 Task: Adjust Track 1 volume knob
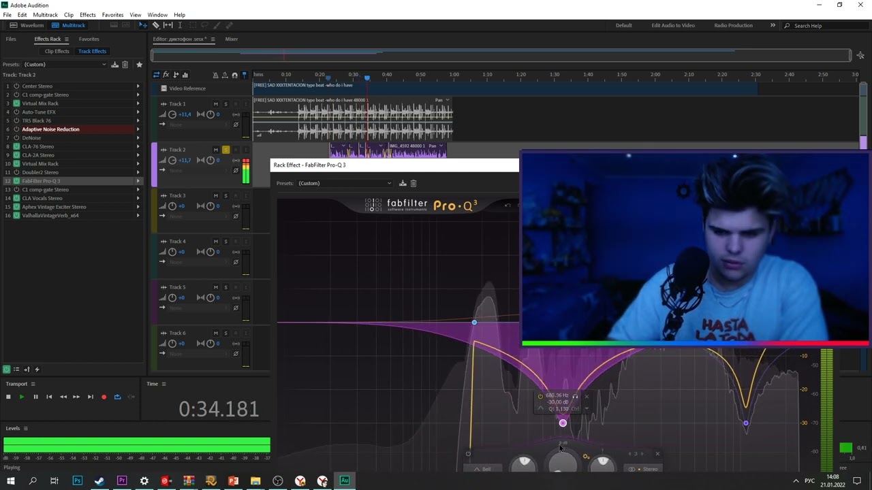pyautogui.click(x=172, y=114)
